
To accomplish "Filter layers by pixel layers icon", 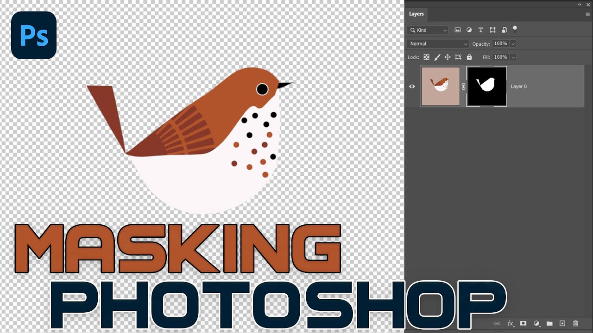I will click(x=458, y=30).
